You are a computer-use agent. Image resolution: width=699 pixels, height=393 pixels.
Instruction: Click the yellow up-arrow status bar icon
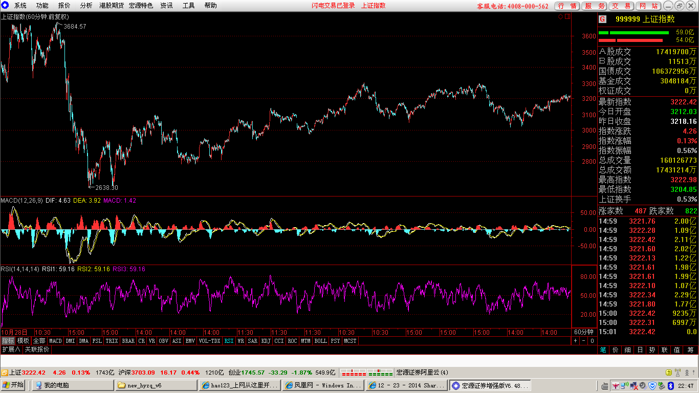669,373
